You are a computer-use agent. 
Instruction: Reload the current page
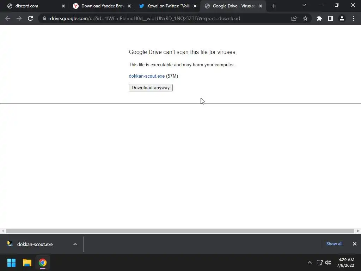tap(30, 18)
